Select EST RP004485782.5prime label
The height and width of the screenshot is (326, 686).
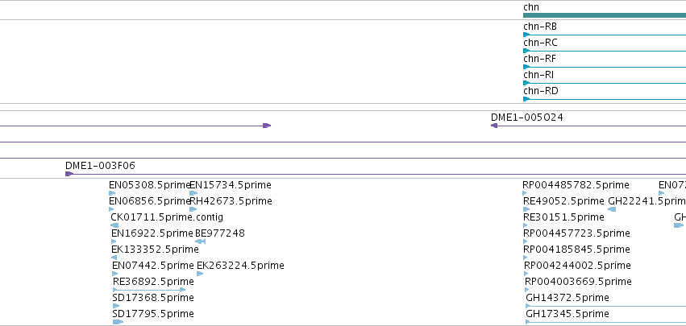pos(576,185)
